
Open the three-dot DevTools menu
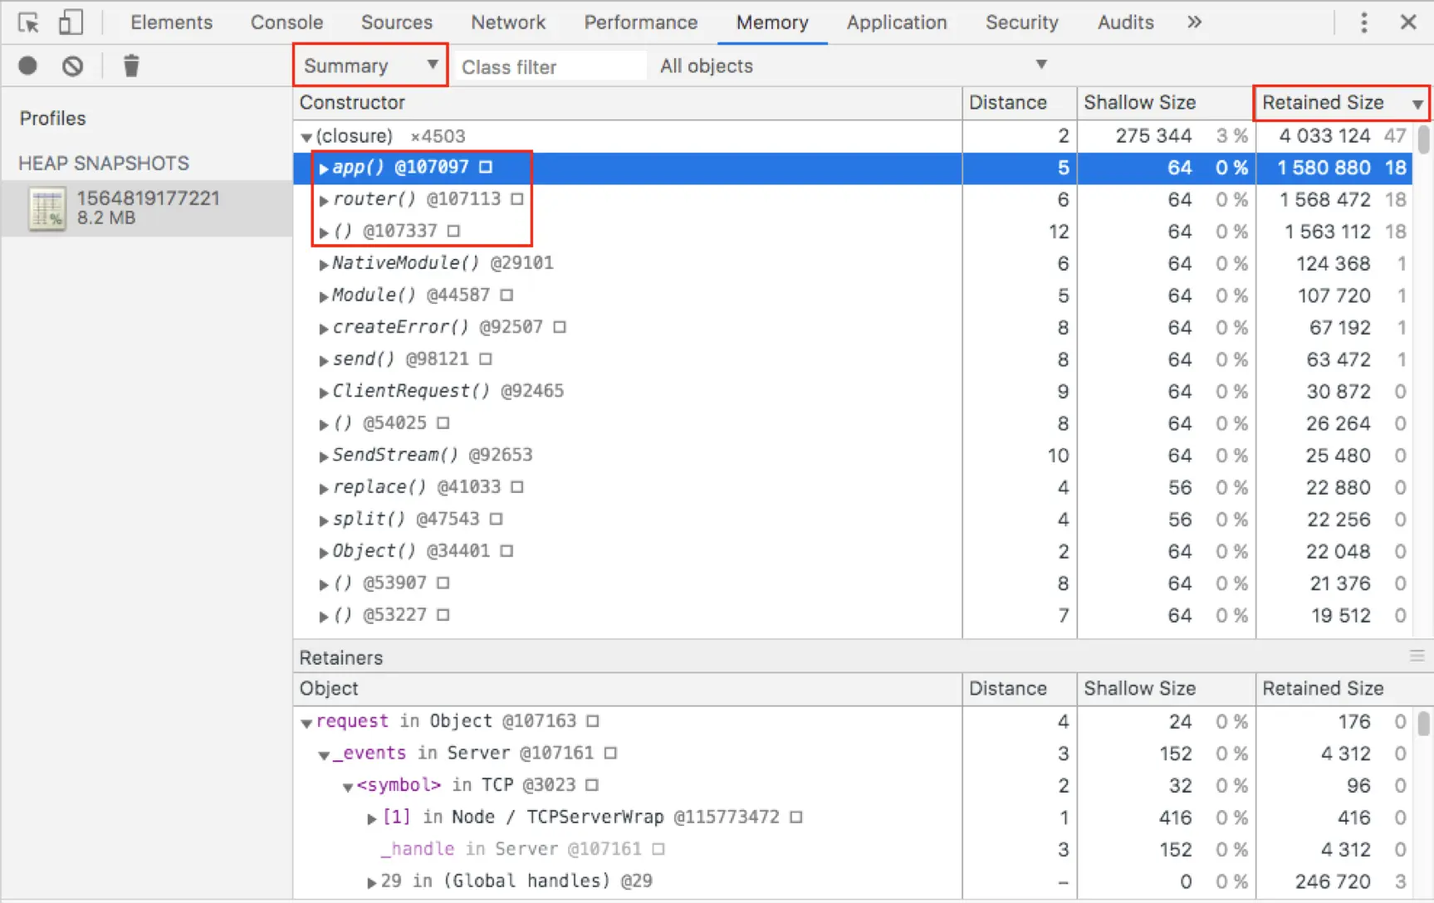(1363, 22)
